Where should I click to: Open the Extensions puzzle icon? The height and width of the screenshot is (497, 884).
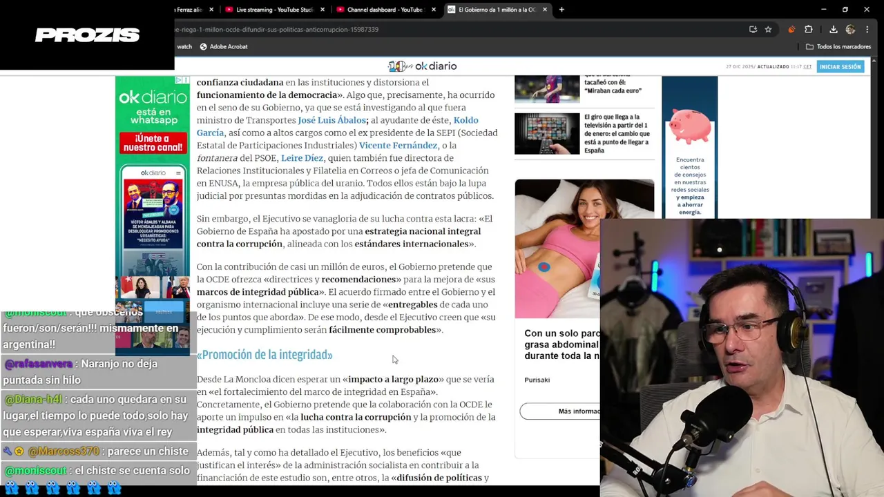[x=809, y=30]
